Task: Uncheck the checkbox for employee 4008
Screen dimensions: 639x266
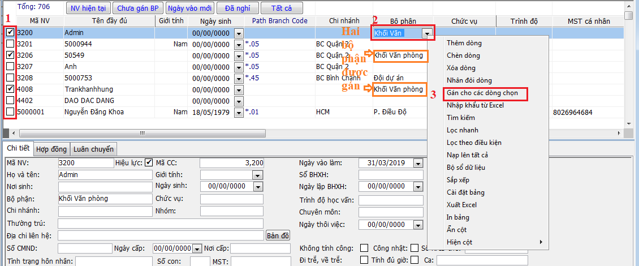Action: (10, 88)
